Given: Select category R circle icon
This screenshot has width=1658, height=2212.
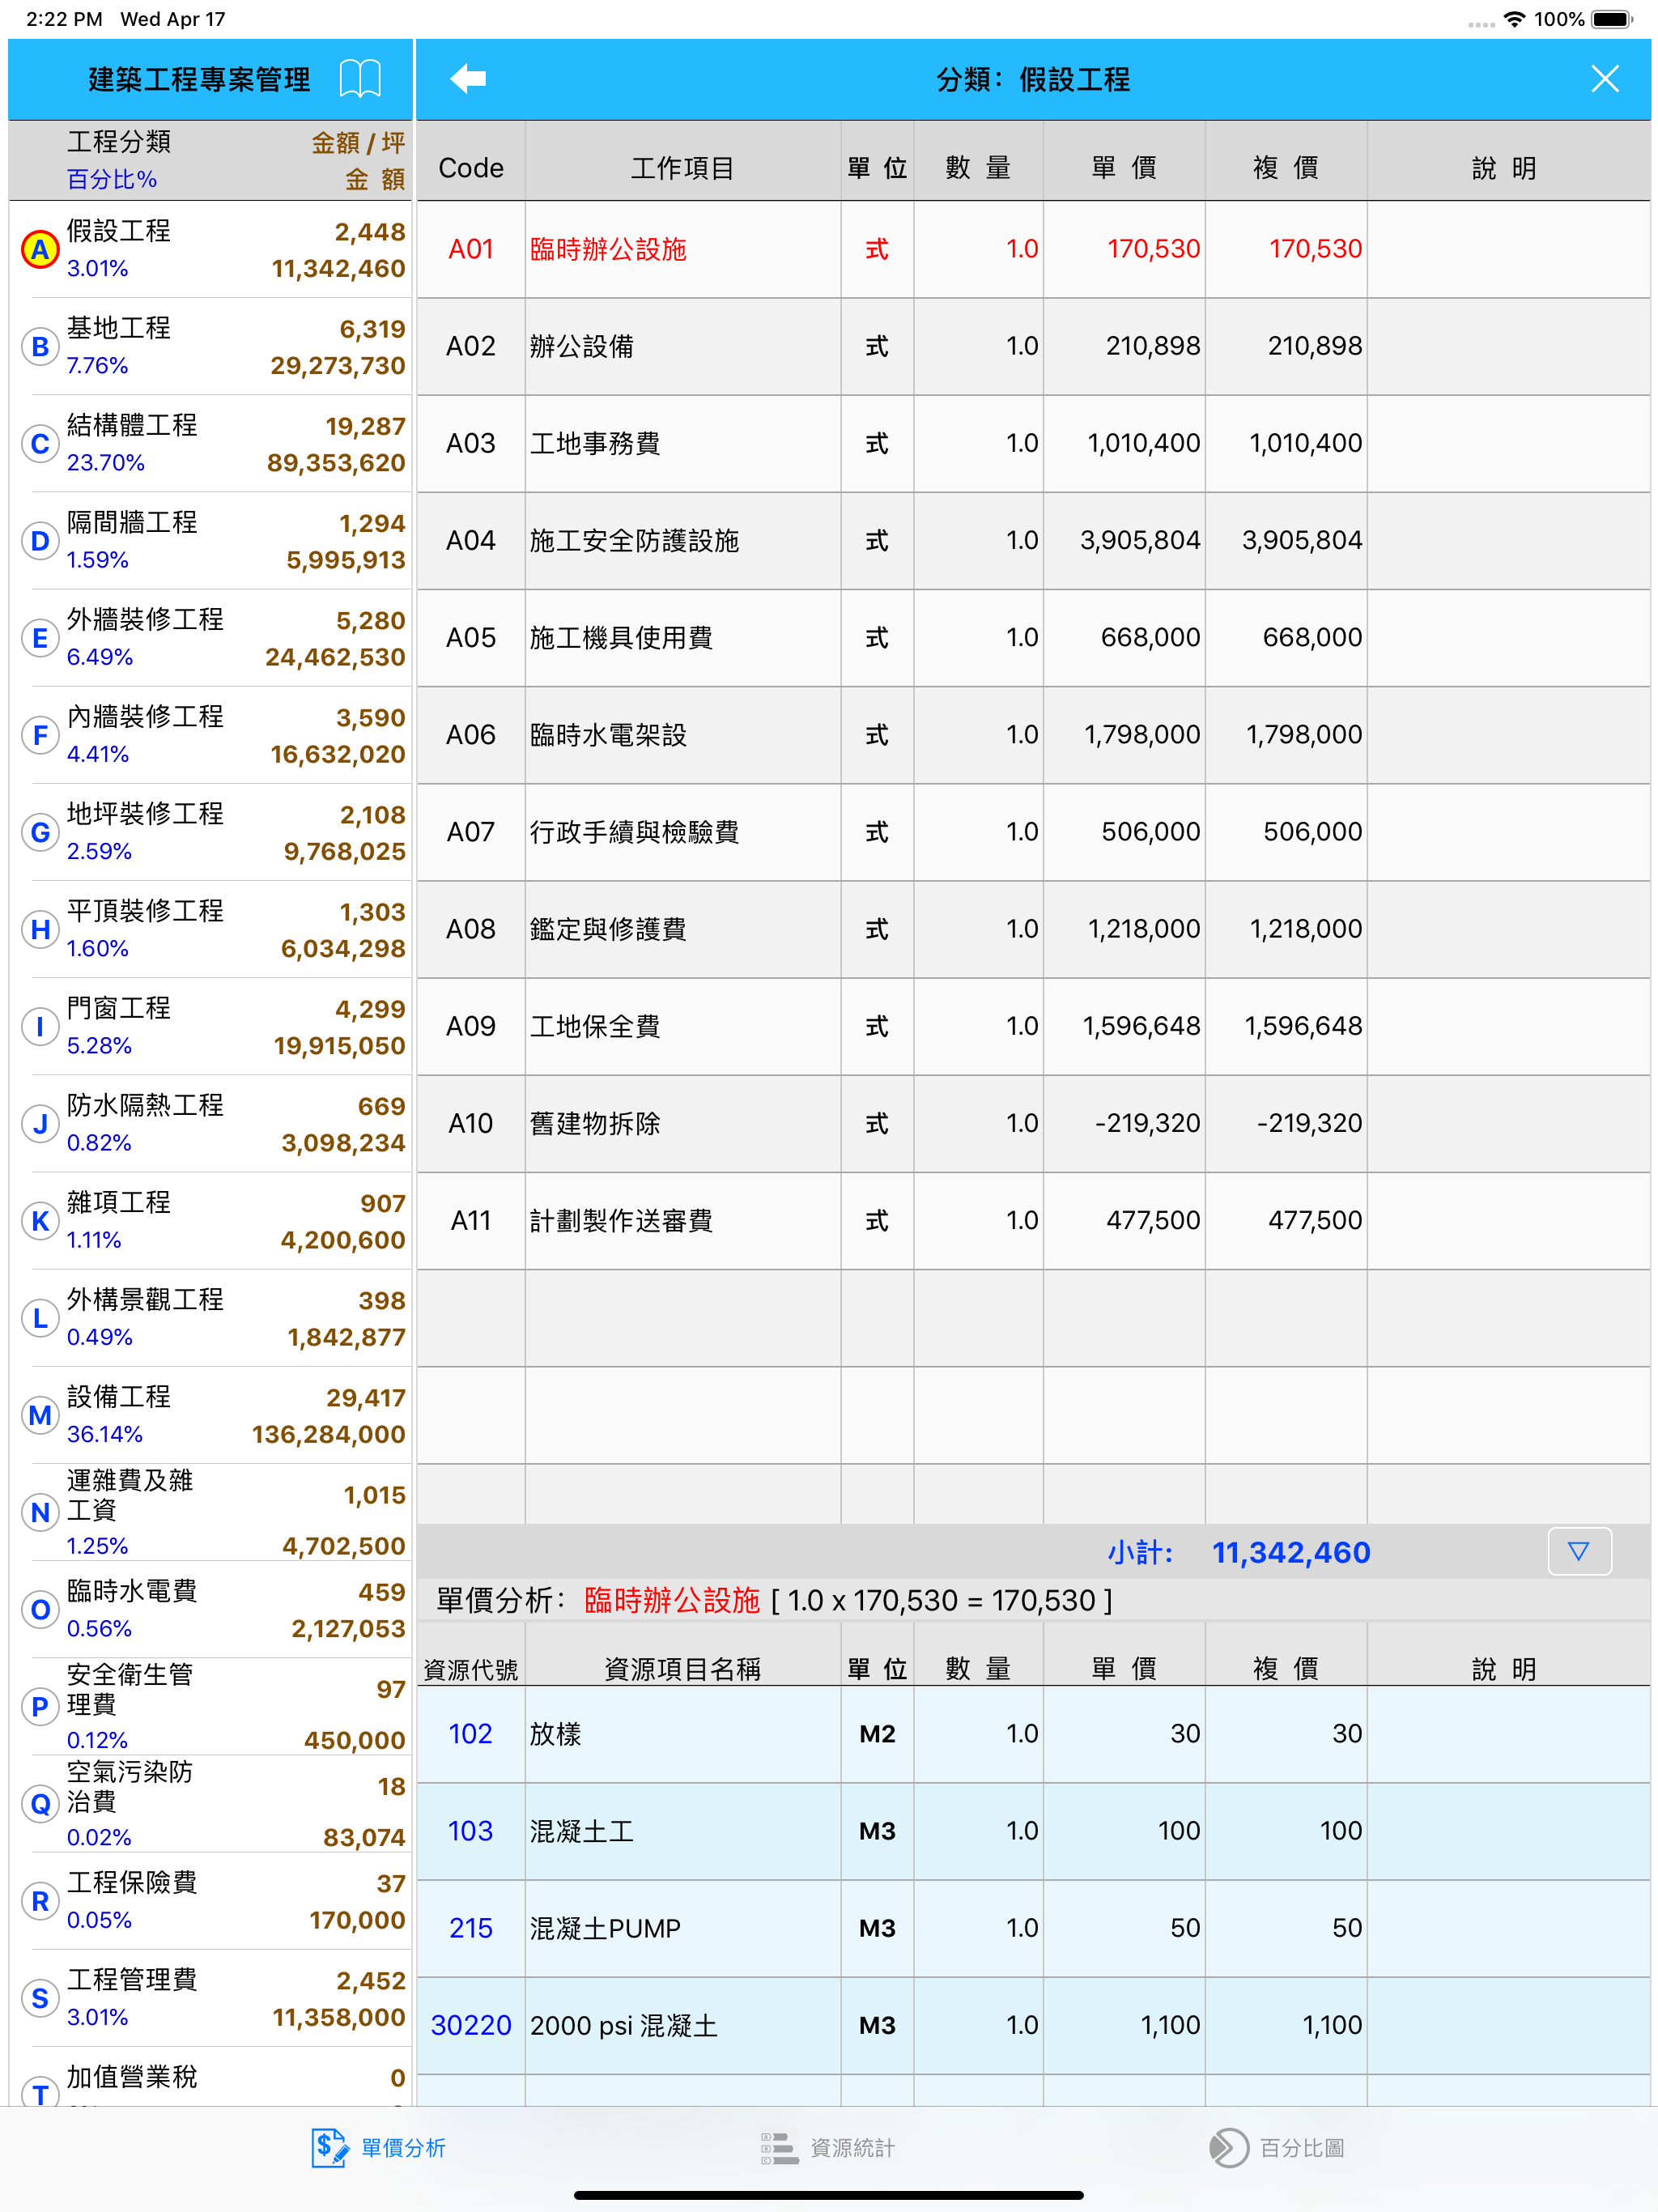Looking at the screenshot, I should pos(40,1901).
